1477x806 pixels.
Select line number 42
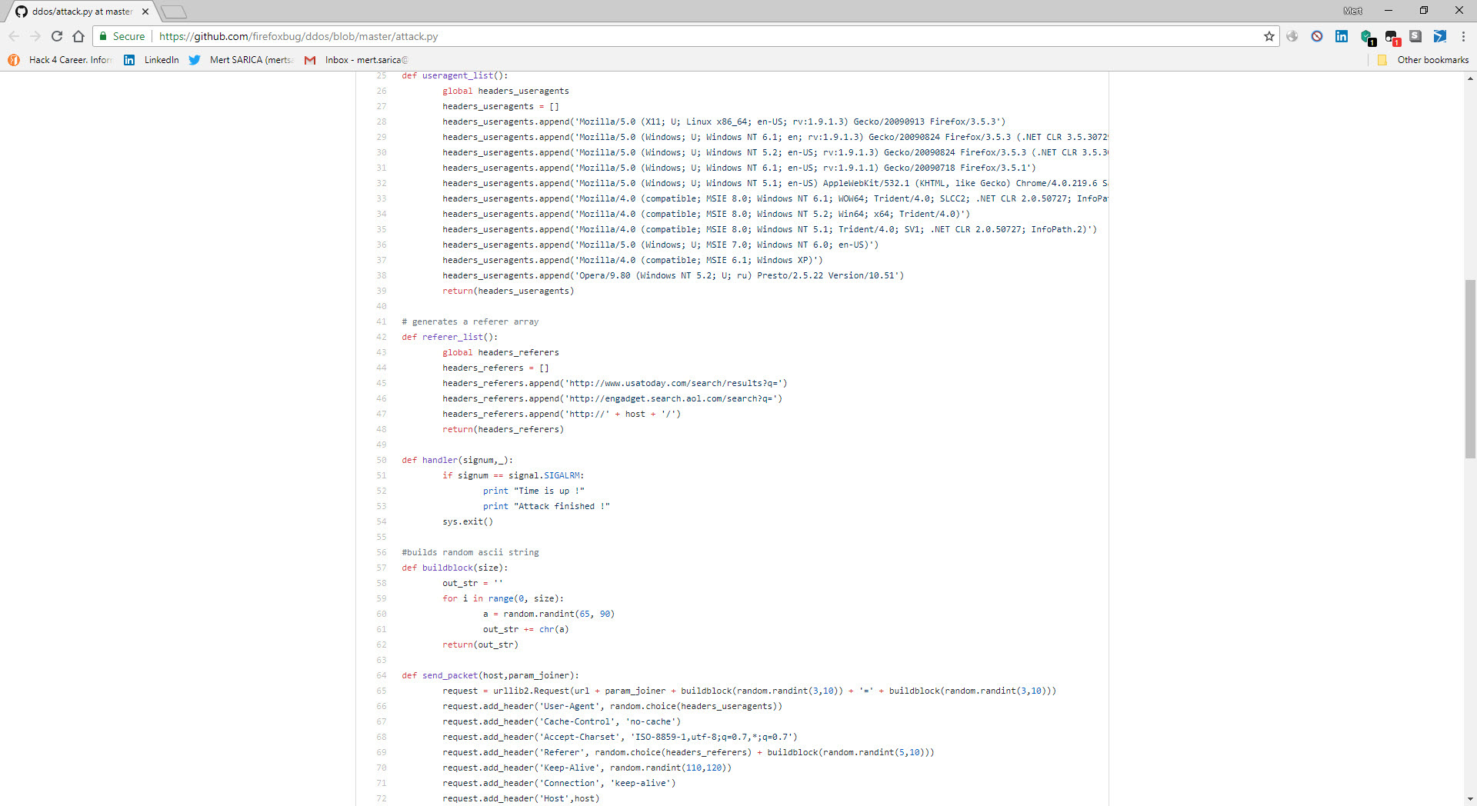(x=382, y=337)
